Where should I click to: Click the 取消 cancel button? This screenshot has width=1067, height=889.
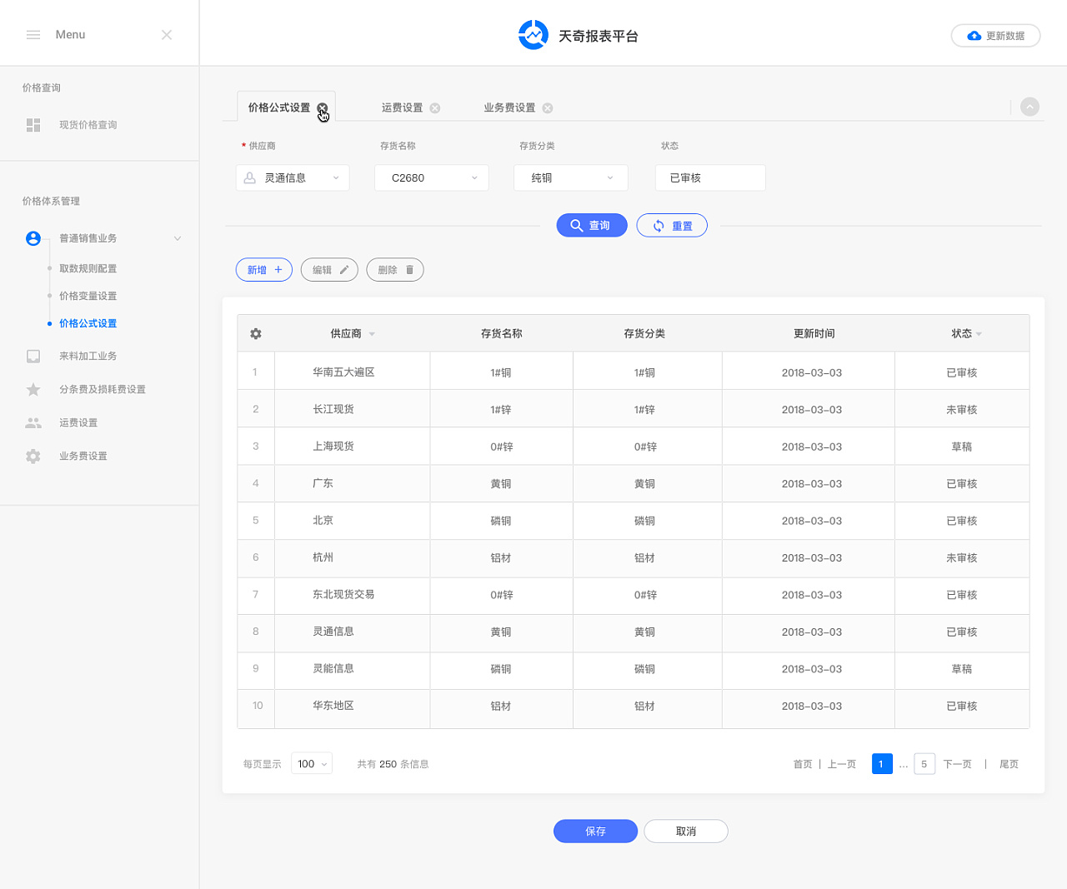pyautogui.click(x=686, y=832)
